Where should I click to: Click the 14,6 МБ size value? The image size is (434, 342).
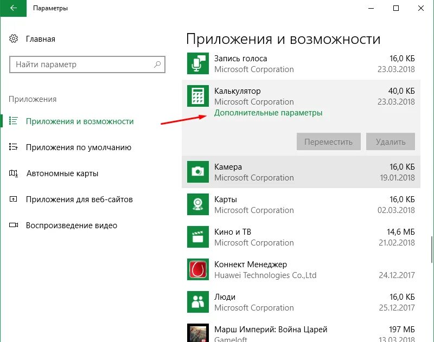(401, 231)
